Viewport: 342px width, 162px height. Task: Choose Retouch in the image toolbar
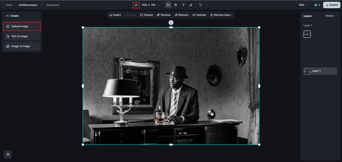pos(182,15)
